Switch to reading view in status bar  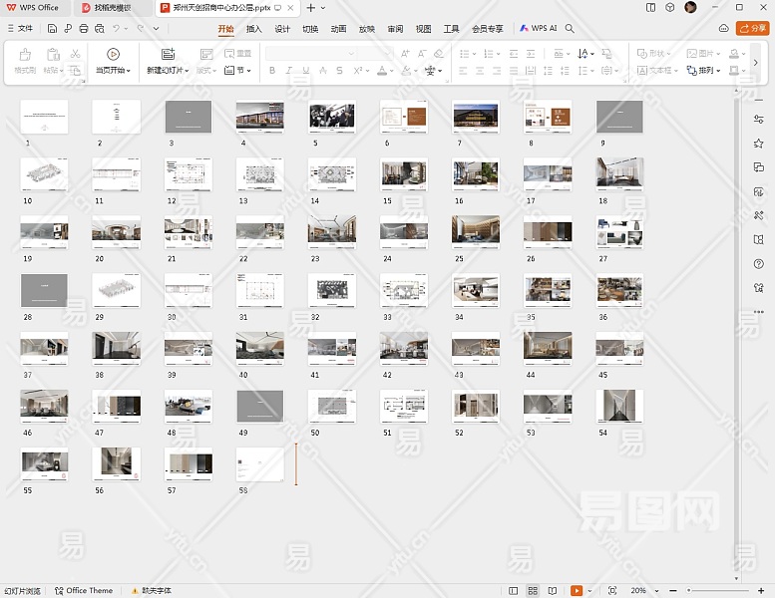tap(552, 591)
